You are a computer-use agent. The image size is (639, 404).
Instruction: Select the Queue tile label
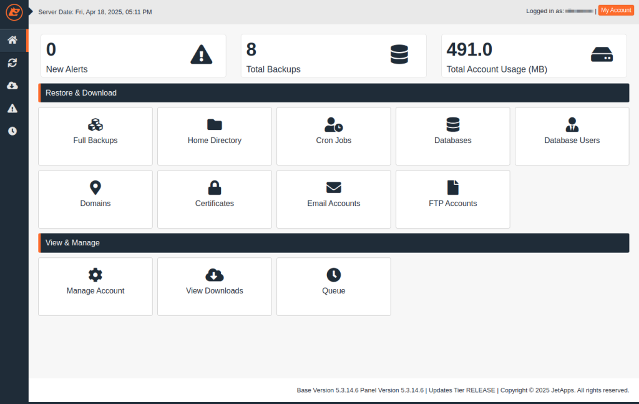[x=334, y=291]
